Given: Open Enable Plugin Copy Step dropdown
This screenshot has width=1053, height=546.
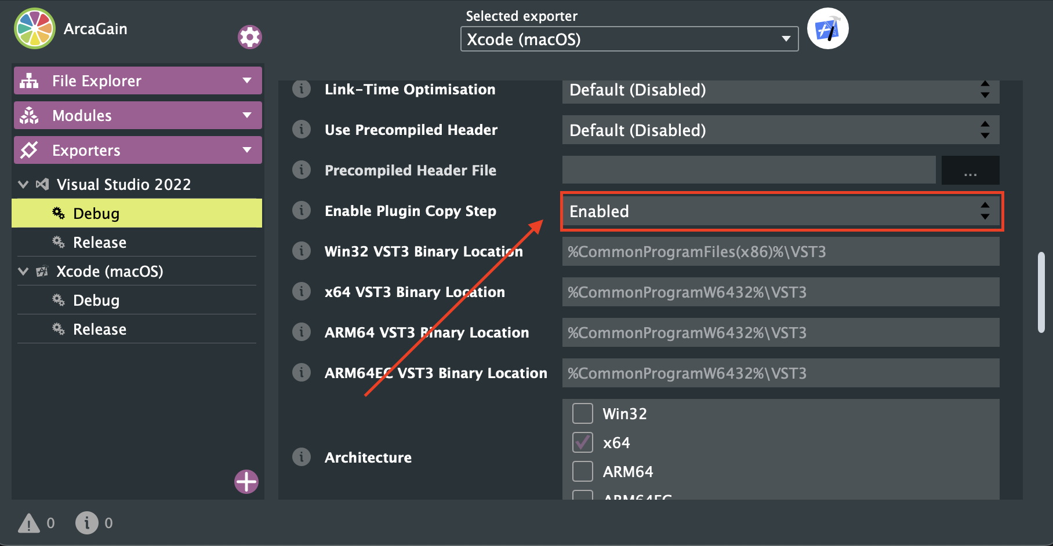Looking at the screenshot, I should tap(780, 211).
